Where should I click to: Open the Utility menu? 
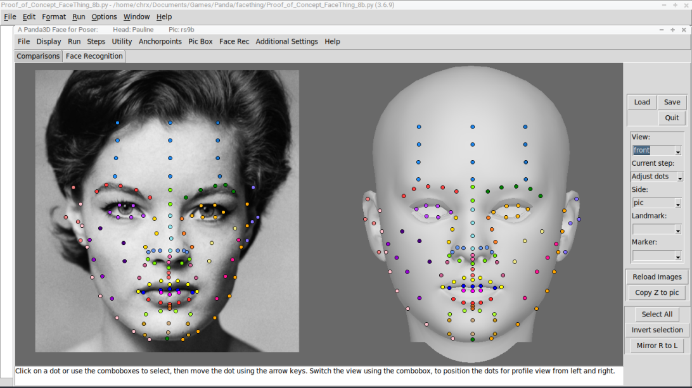pos(122,41)
